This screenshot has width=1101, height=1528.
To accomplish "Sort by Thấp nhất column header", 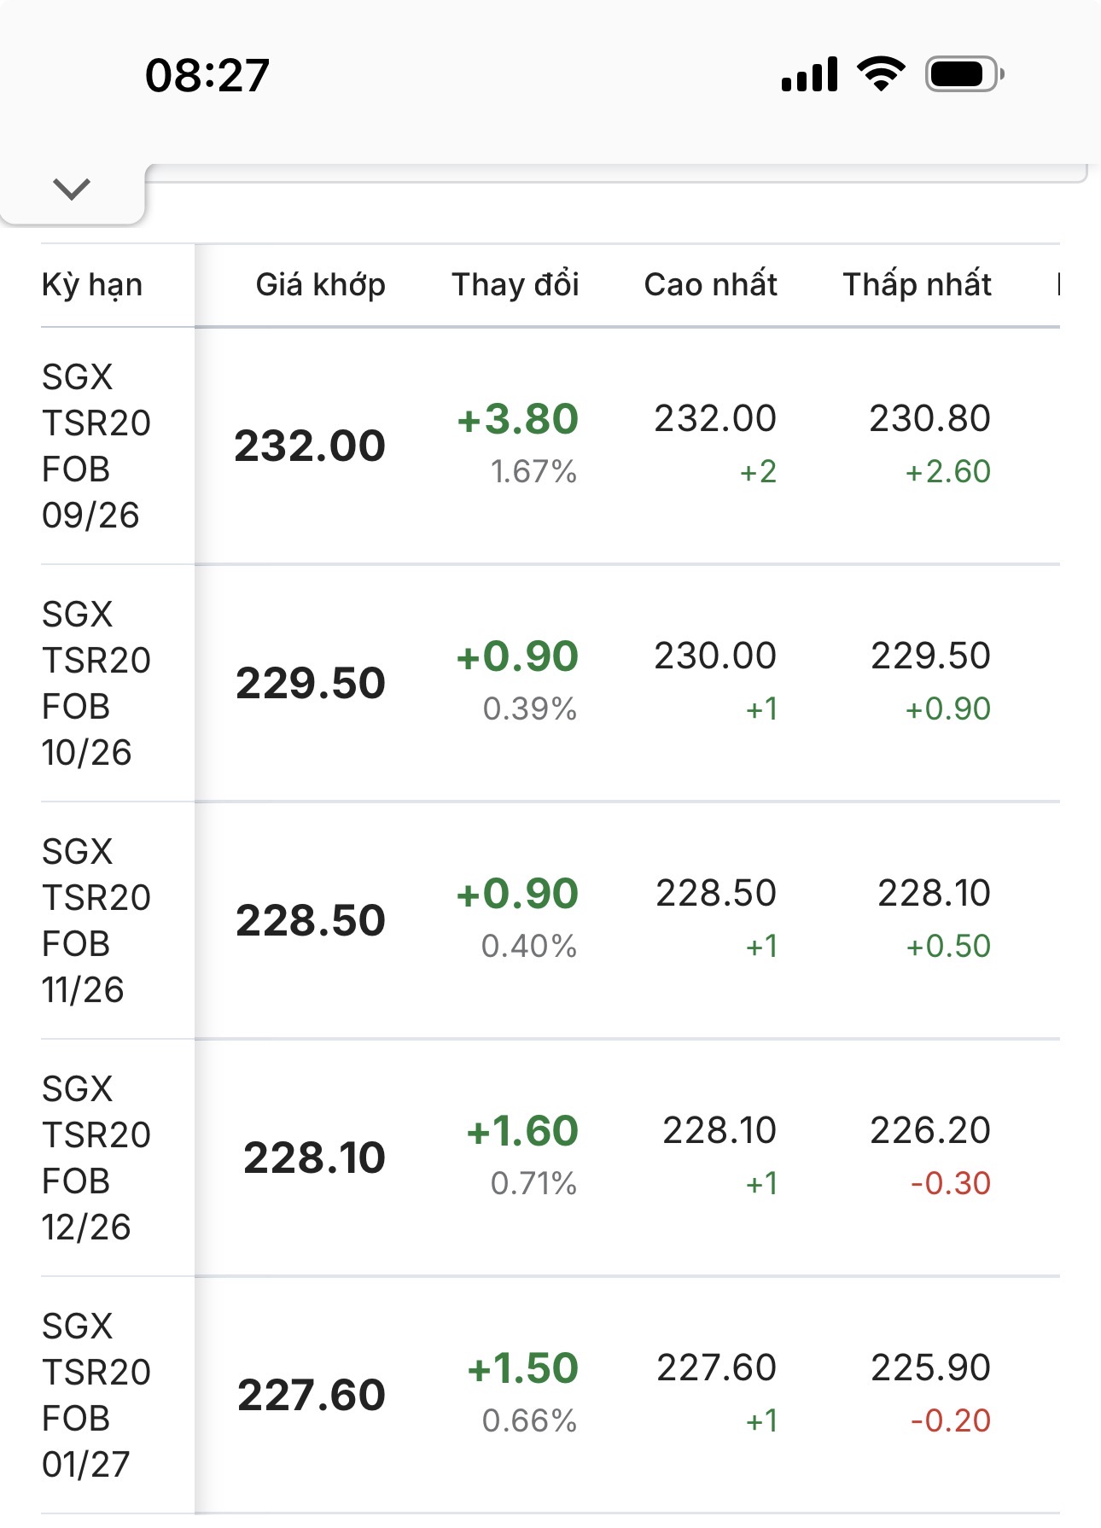I will pyautogui.click(x=917, y=284).
